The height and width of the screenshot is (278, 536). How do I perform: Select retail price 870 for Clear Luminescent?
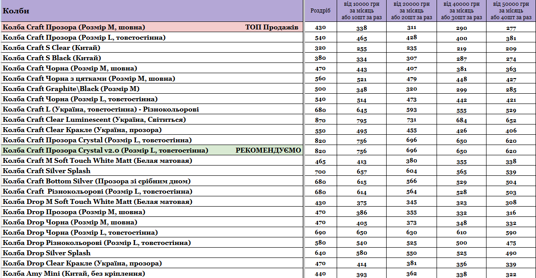click(x=320, y=120)
